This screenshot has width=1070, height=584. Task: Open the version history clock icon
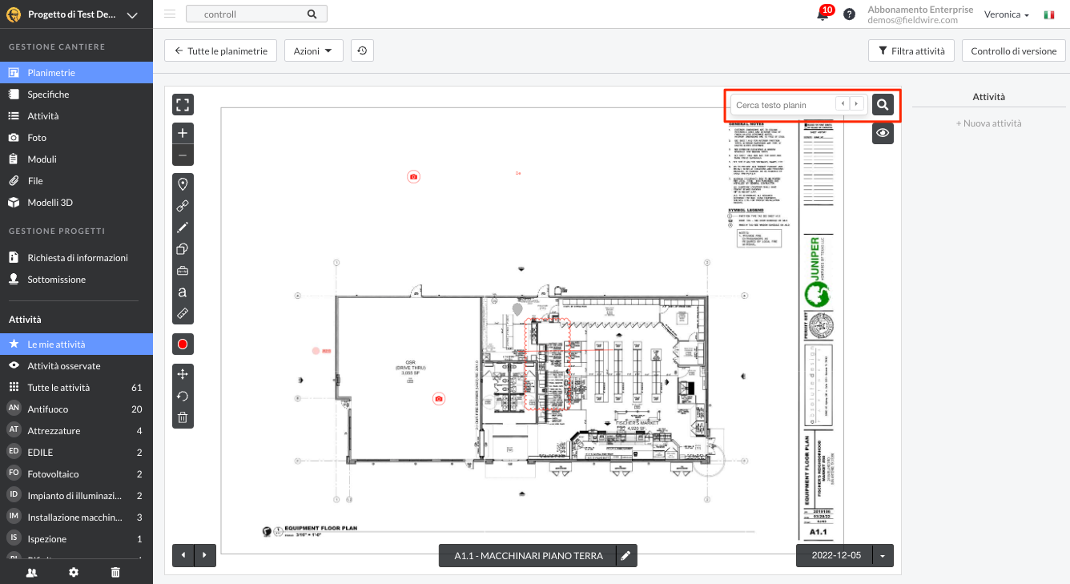click(362, 50)
